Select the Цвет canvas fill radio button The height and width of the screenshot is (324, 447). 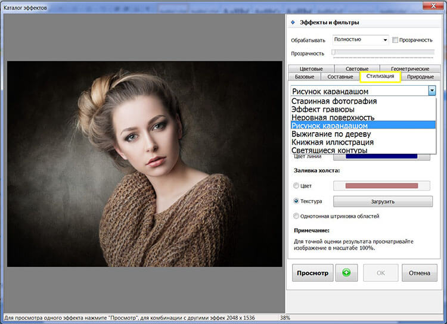click(297, 186)
